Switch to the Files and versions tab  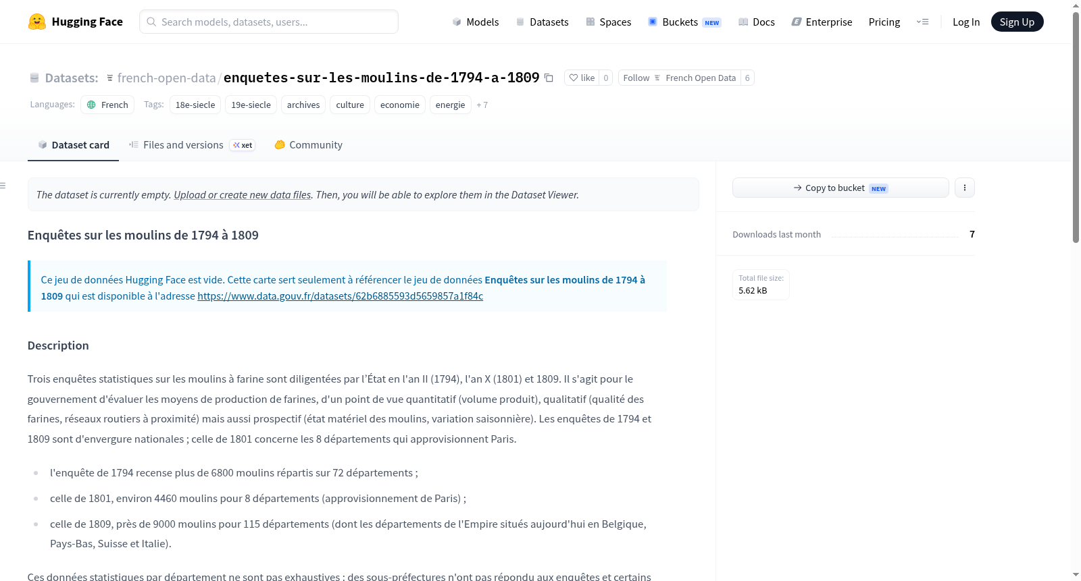click(x=192, y=145)
